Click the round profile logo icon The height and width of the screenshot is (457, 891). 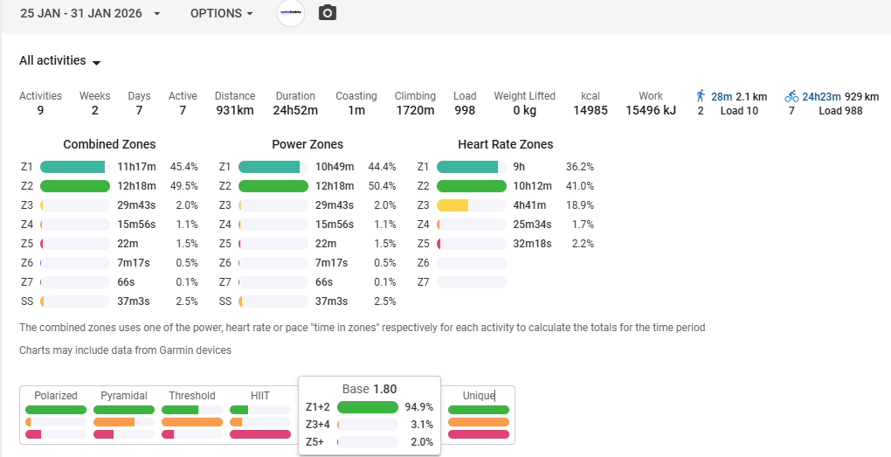tap(291, 13)
